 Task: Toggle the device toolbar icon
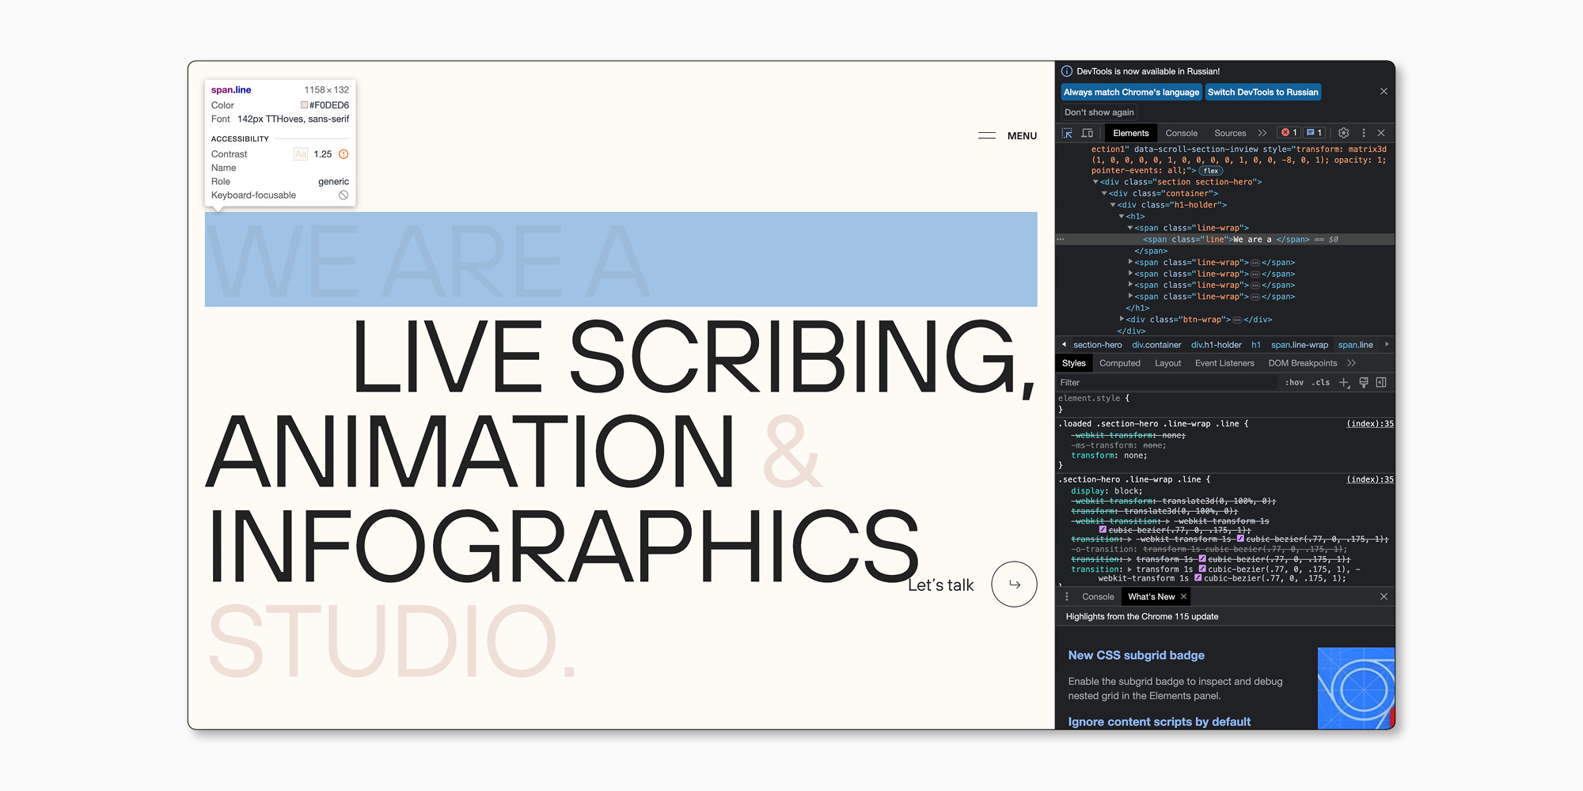click(1088, 133)
